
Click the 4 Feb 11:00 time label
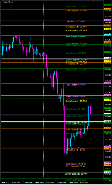pos(61,182)
